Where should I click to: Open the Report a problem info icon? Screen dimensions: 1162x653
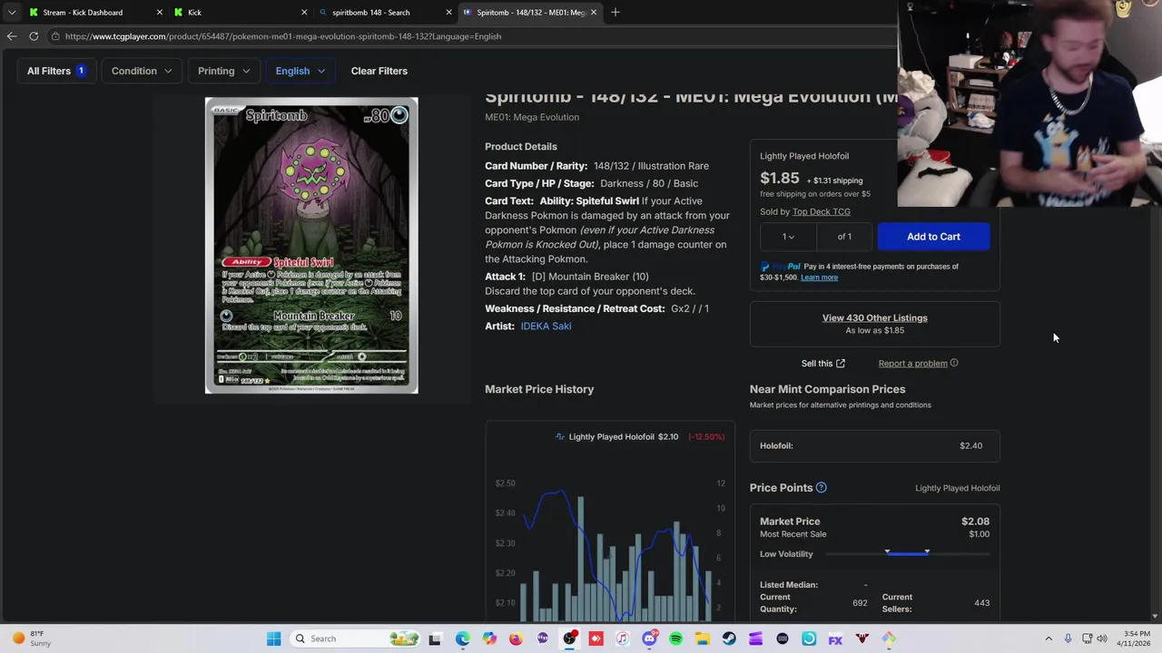954,364
